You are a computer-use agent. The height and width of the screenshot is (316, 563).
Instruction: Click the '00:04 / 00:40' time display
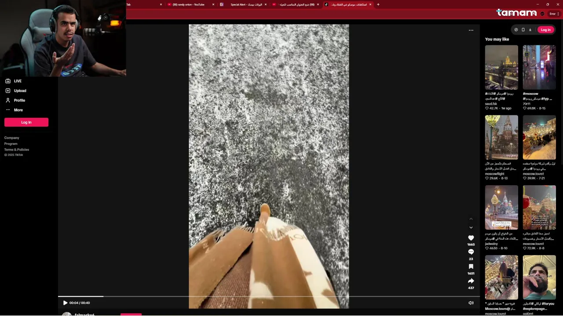(x=80, y=303)
